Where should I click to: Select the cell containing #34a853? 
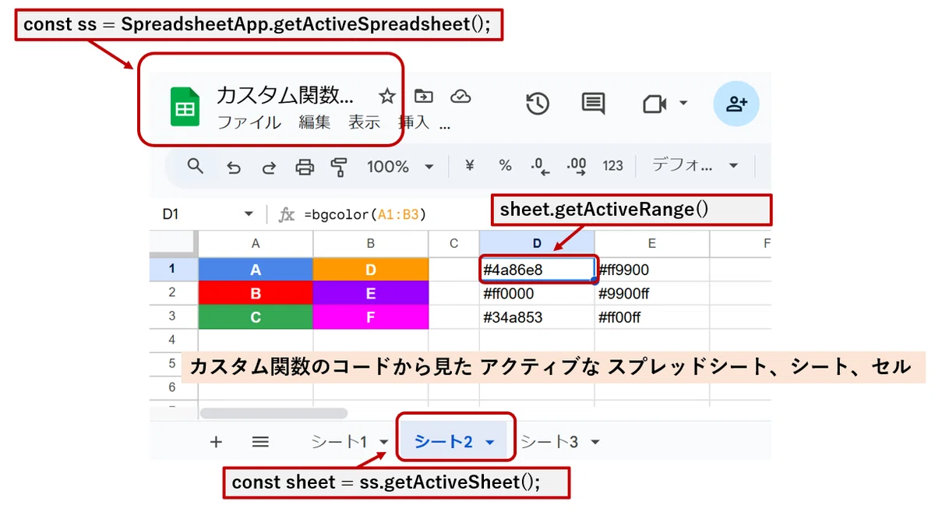537,317
